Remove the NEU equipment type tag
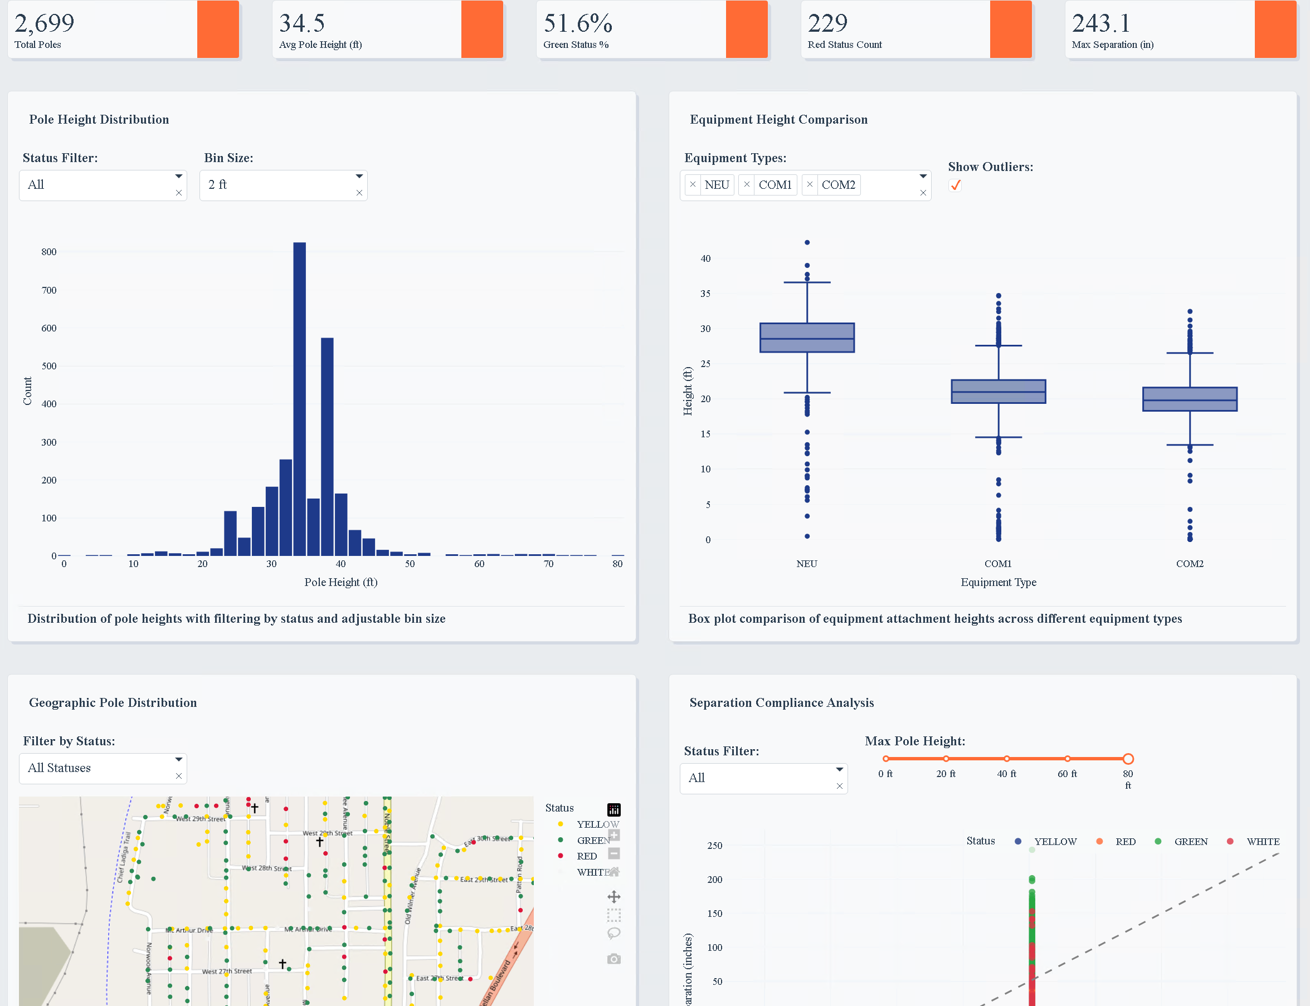Viewport: 1310px width, 1006px height. [x=693, y=184]
